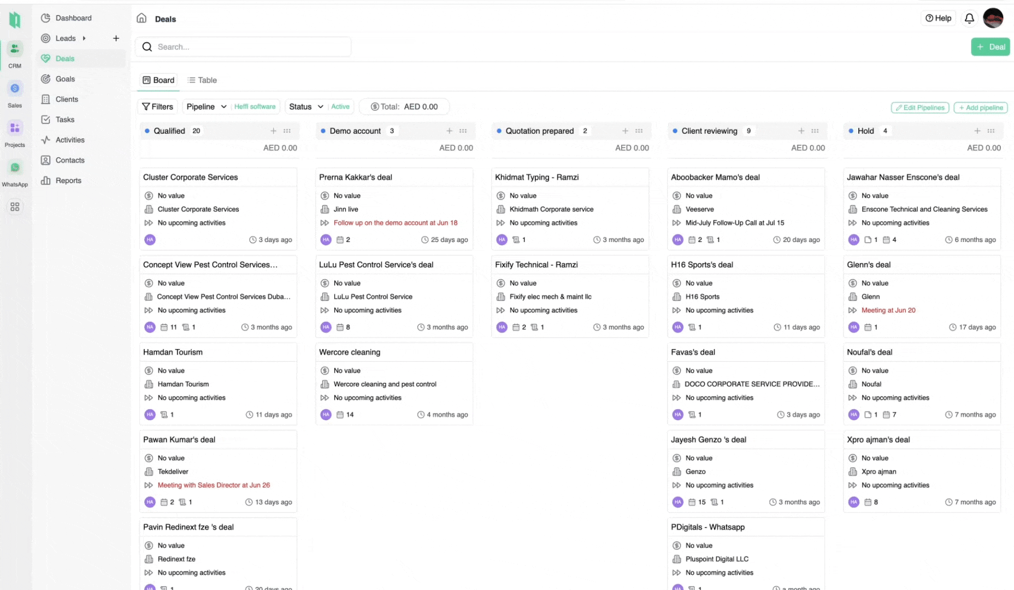Open Aboobacker Mamo's deal title

click(715, 177)
